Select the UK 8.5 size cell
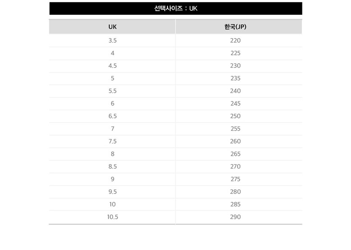Viewport: 351px width, 250px height. (x=112, y=166)
